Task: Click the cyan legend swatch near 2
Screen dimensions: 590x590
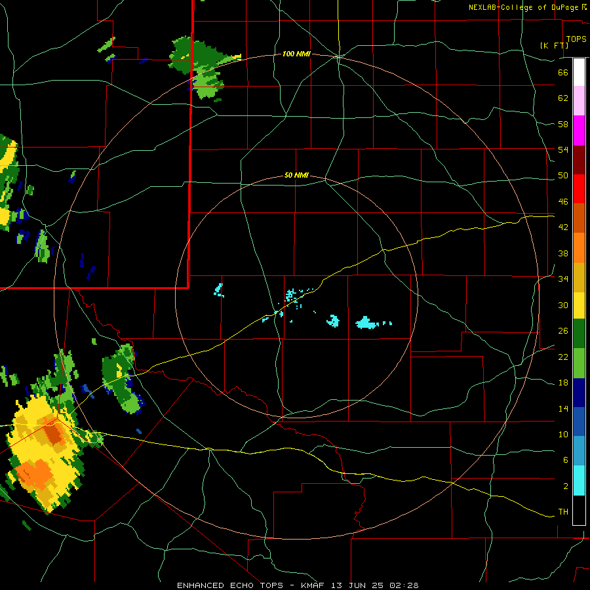Action: coord(579,481)
